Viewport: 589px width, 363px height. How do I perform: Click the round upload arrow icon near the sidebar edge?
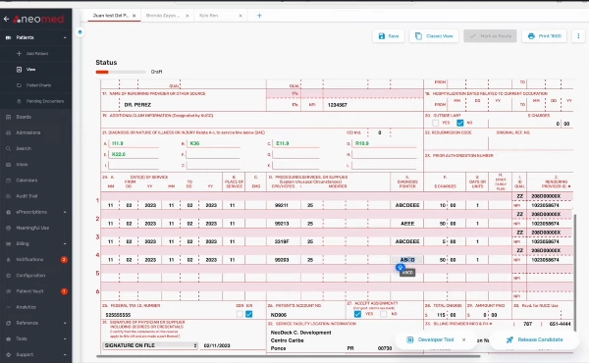tap(80, 32)
